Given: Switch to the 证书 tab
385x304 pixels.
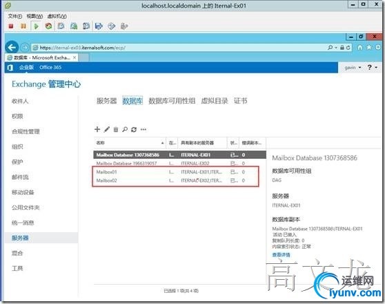Looking at the screenshot, I should tap(240, 101).
